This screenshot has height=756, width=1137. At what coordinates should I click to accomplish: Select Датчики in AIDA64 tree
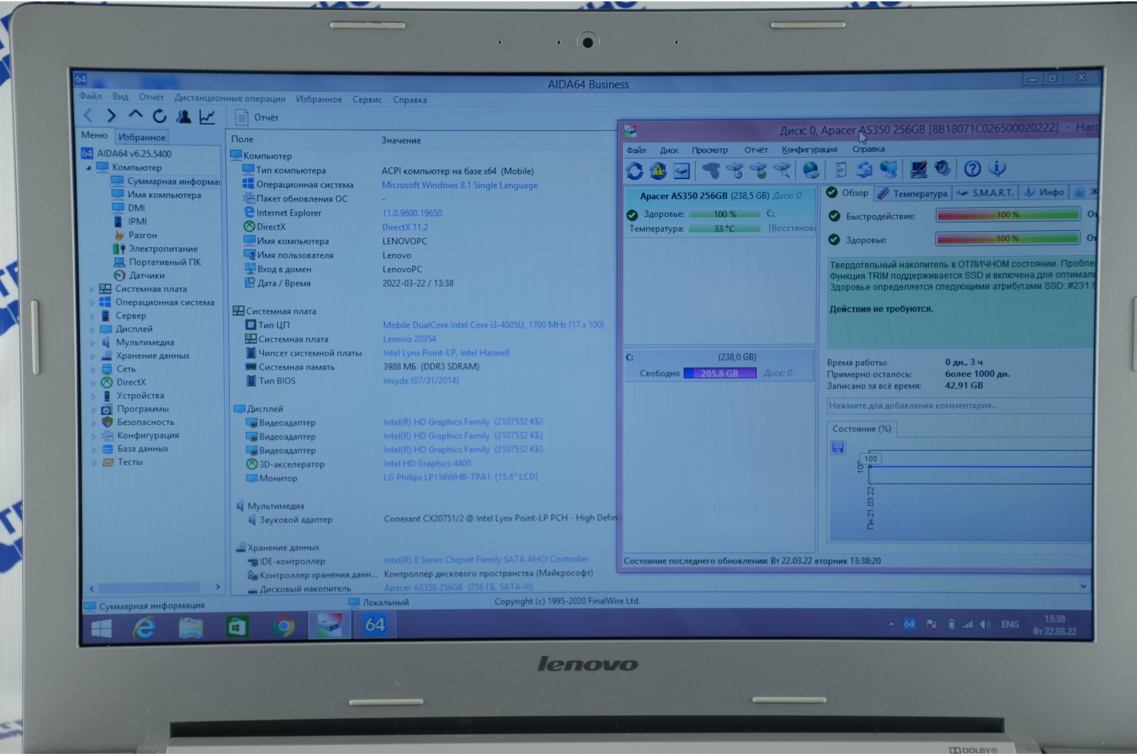click(x=139, y=276)
